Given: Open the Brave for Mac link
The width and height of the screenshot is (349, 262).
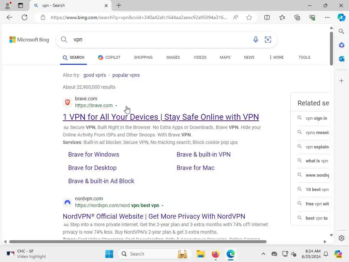Looking at the screenshot, I should pyautogui.click(x=195, y=168).
